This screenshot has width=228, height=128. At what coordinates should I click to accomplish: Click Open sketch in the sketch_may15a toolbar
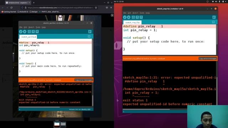tap(137, 17)
